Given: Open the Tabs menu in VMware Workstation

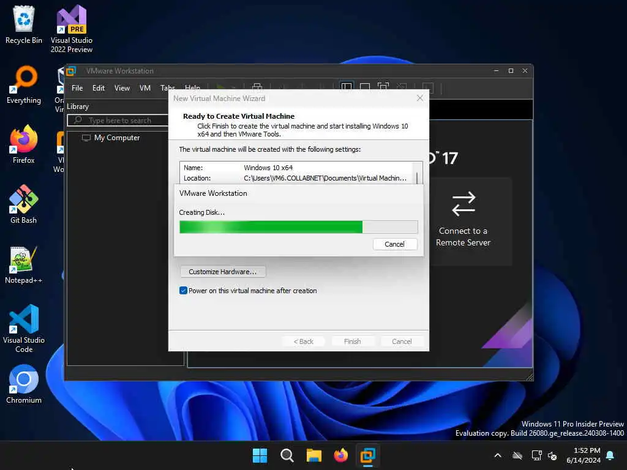Looking at the screenshot, I should 168,88.
